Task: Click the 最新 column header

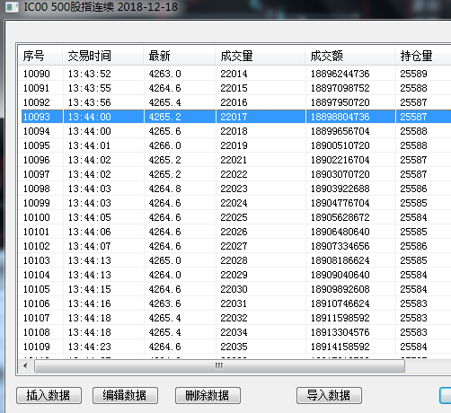Action: [180, 56]
